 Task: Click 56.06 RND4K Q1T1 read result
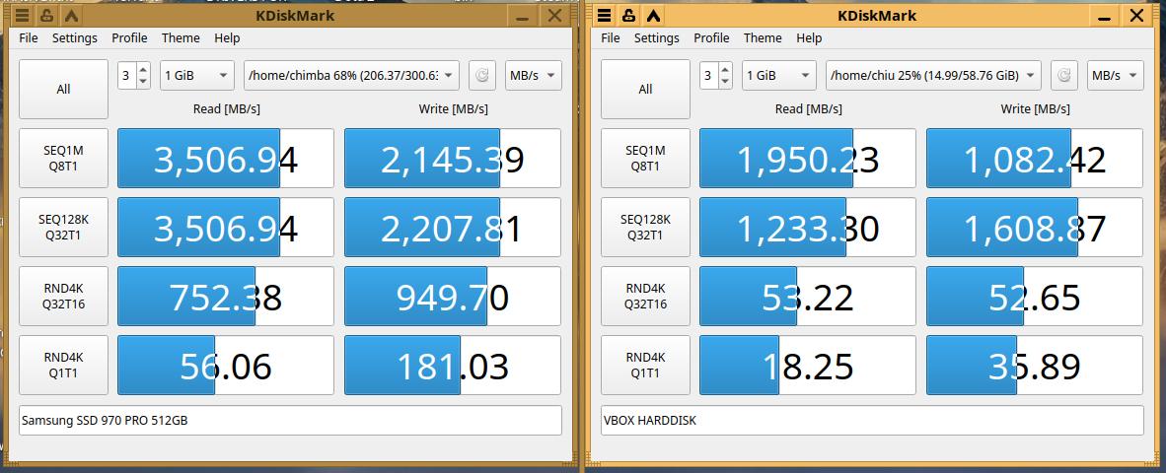click(x=226, y=366)
